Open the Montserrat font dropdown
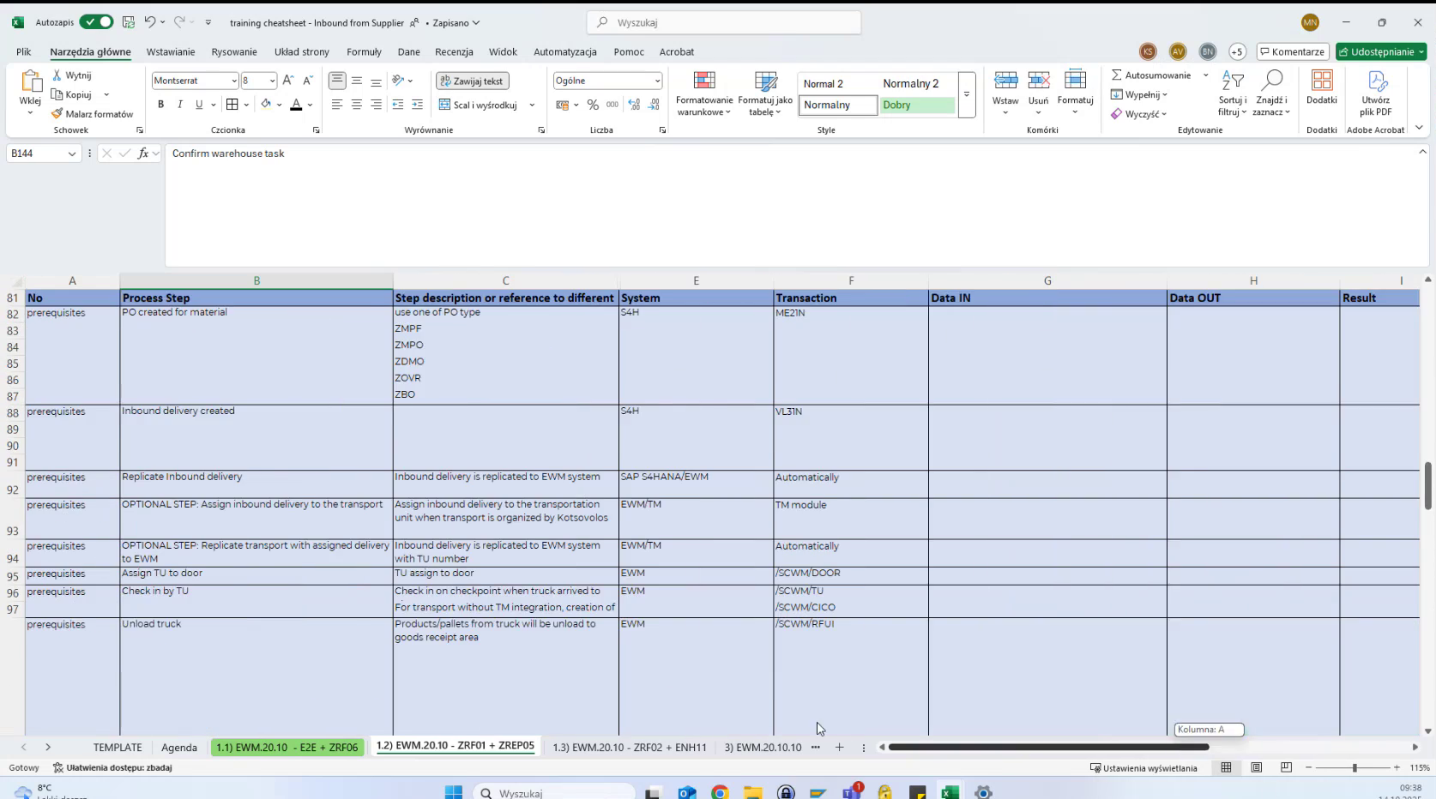The width and height of the screenshot is (1436, 799). point(233,81)
